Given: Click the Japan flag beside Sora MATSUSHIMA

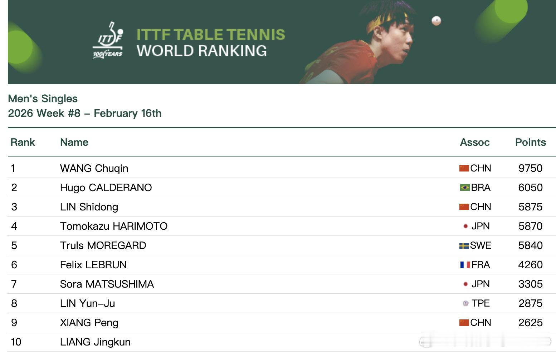Looking at the screenshot, I should [x=465, y=284].
